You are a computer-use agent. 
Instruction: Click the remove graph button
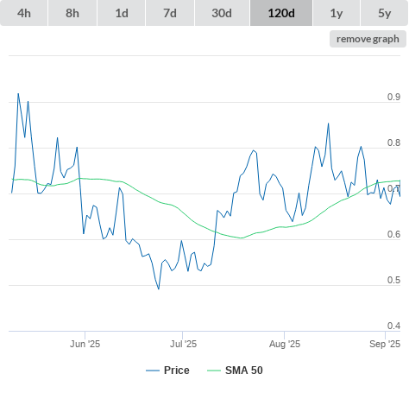pyautogui.click(x=368, y=39)
